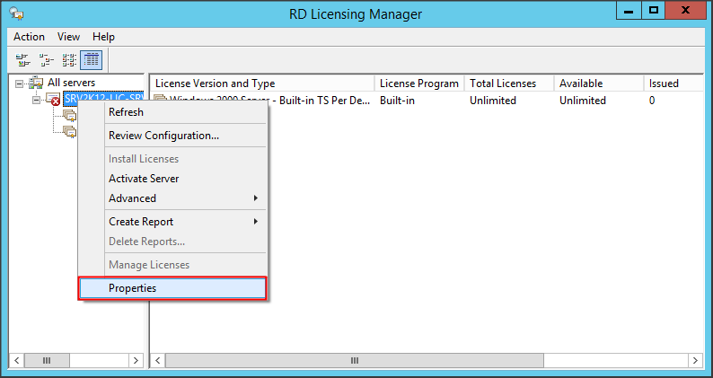Switch to Small Icons view in toolbar
713x378 pixels.
(46, 60)
